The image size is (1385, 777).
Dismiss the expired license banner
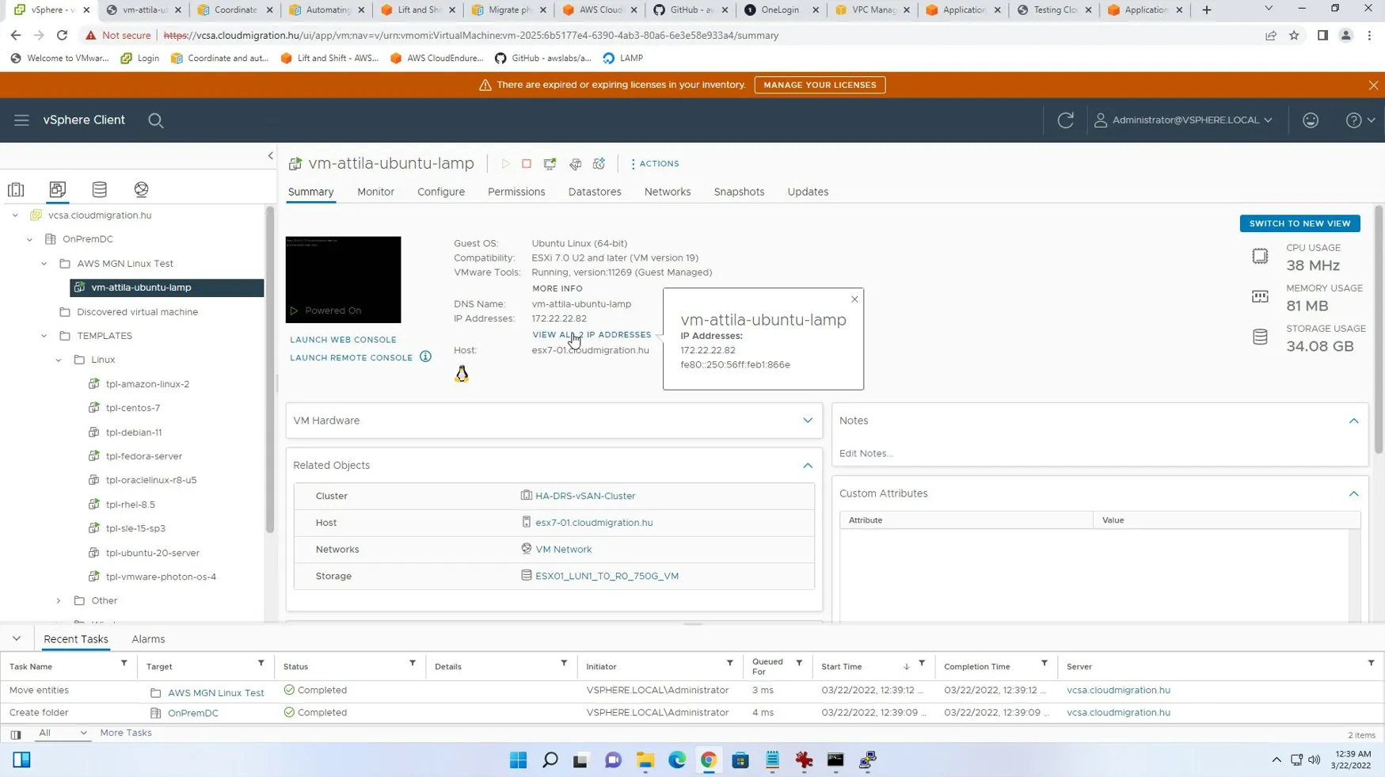pos(1373,85)
